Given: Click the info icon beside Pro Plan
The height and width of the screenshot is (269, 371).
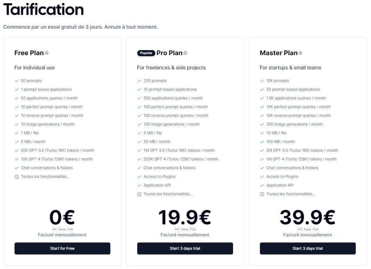Looking at the screenshot, I should coord(185,53).
